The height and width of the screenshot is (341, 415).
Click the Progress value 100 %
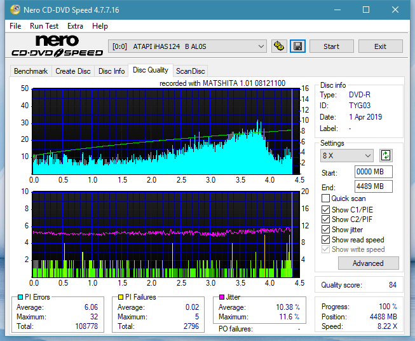pyautogui.click(x=388, y=307)
